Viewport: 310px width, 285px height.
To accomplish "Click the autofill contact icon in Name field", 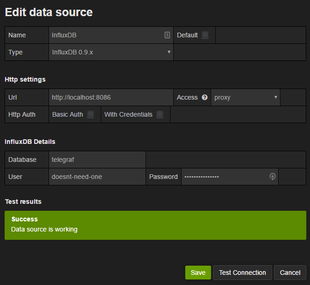I will point(167,35).
